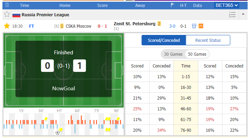The height and width of the screenshot is (138, 249).
Task: Open the Zenit St. Petersburg team link
Action: 134,24
